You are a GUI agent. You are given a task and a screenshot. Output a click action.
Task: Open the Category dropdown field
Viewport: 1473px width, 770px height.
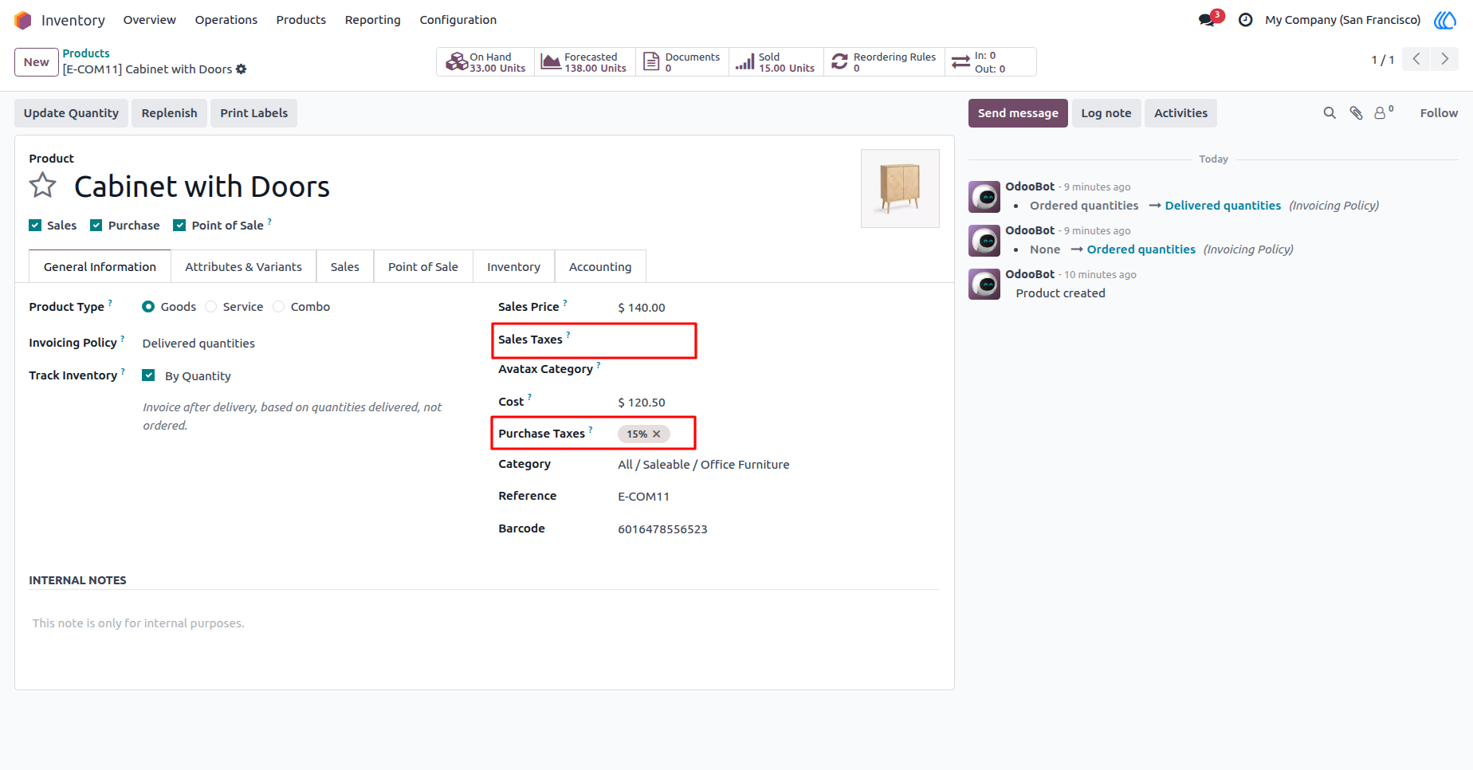777,465
